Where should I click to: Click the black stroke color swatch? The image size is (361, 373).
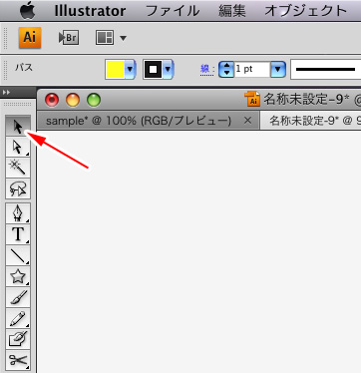coord(153,70)
